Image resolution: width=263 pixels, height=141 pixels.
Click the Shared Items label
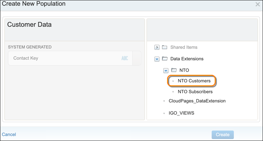click(x=184, y=47)
